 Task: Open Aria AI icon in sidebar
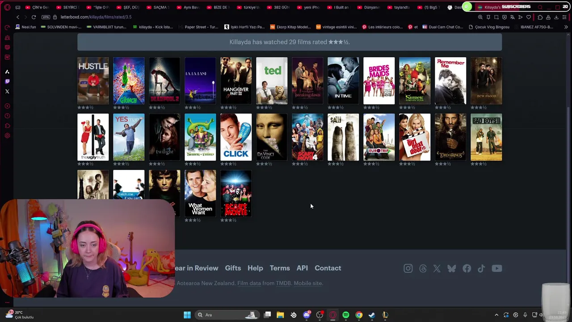tap(7, 72)
